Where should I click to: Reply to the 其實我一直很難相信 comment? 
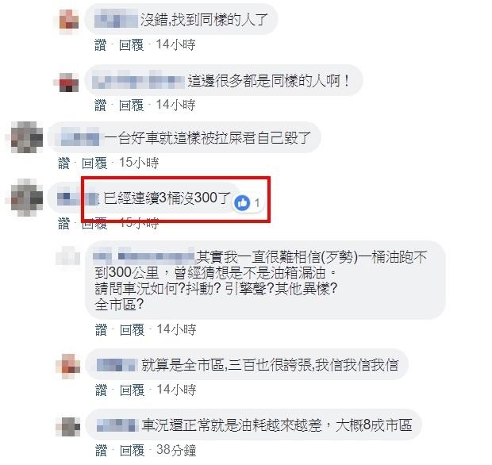click(132, 330)
